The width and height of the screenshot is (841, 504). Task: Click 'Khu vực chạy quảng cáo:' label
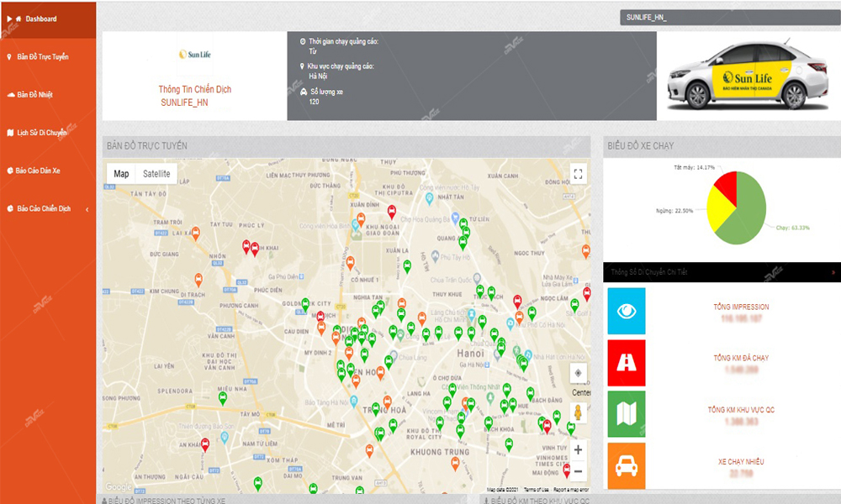pos(341,66)
